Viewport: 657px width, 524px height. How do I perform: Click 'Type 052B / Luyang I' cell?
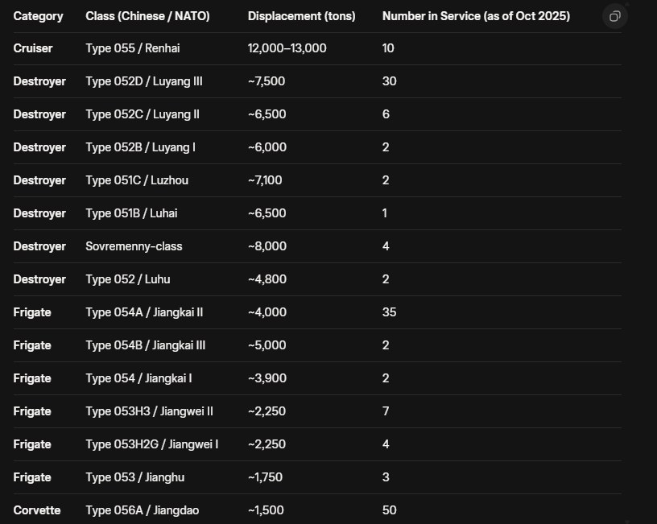[x=141, y=147]
